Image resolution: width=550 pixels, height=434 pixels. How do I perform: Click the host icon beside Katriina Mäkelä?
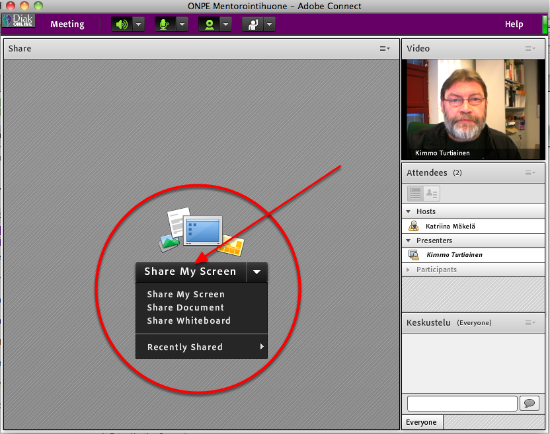[x=414, y=227]
